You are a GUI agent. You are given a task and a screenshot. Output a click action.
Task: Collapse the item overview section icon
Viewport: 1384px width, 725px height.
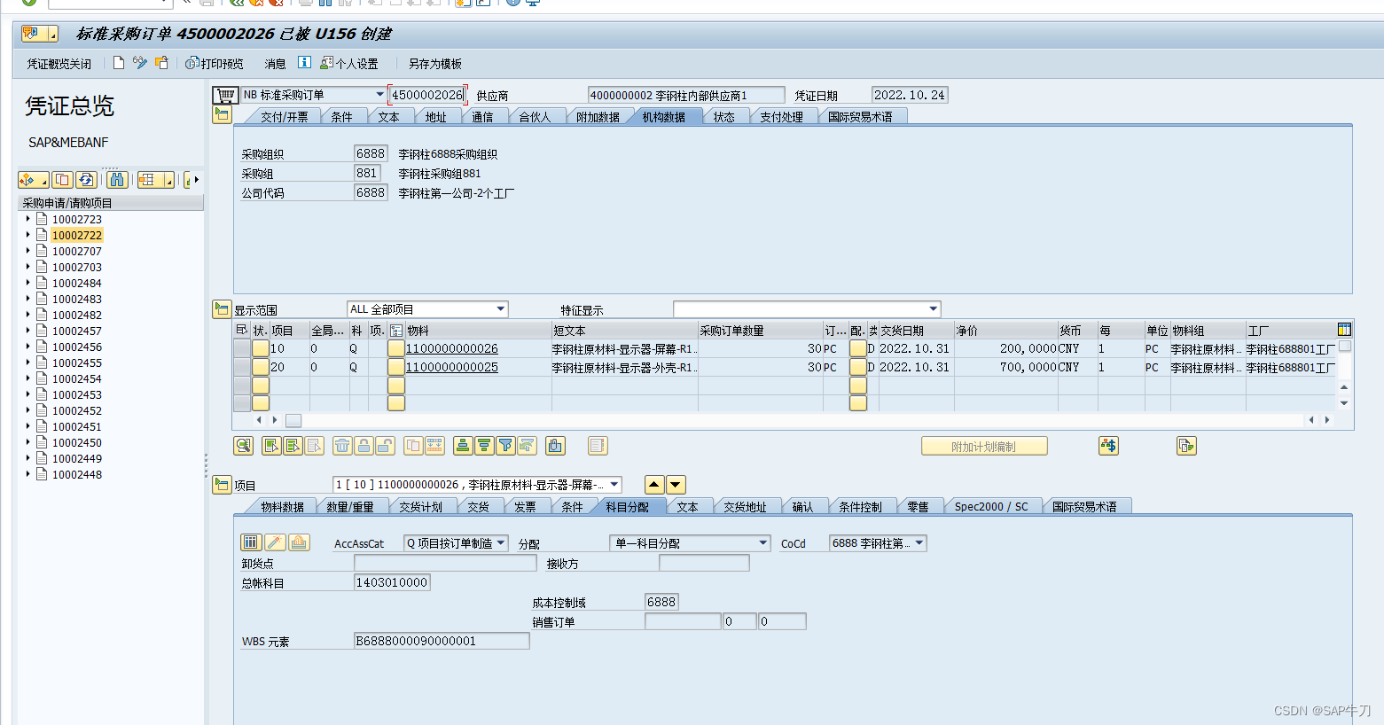[x=222, y=309]
